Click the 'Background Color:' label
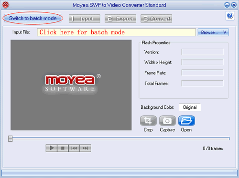Screen dimensions: 239x178 pos(157,107)
